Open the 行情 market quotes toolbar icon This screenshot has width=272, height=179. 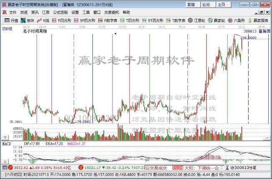click(x=7, y=20)
